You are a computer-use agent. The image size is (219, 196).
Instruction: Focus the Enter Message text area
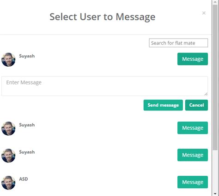click(x=104, y=86)
